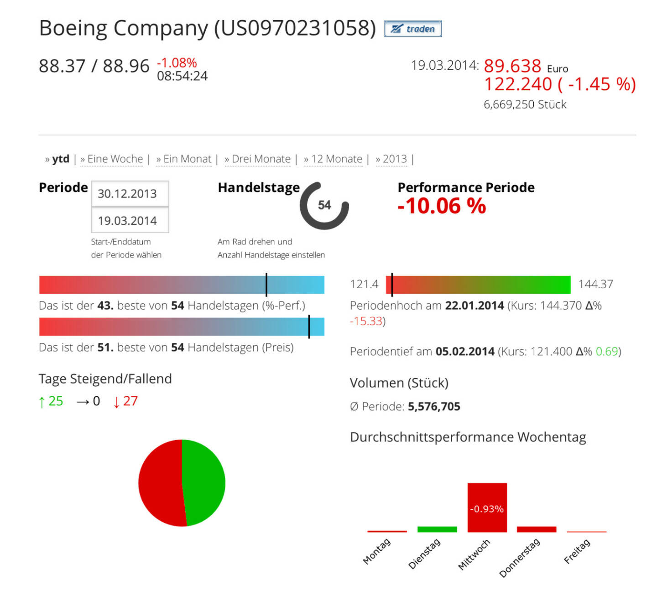
Task: Click the start date field 30.12.2013
Action: point(130,193)
